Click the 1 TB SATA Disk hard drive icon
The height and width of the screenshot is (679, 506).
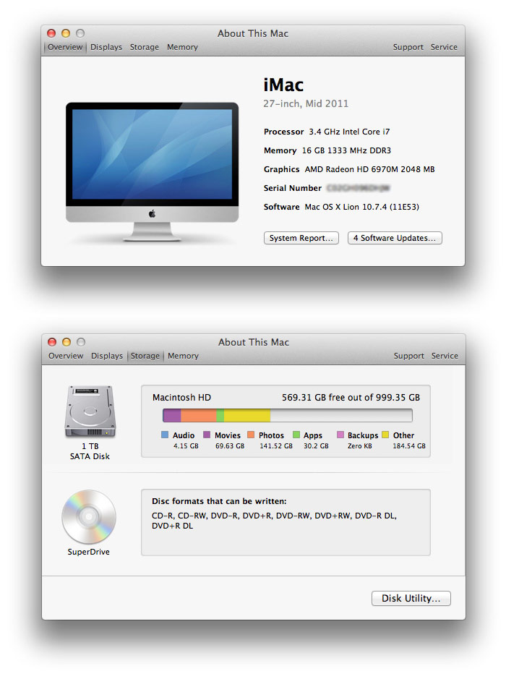click(x=90, y=411)
